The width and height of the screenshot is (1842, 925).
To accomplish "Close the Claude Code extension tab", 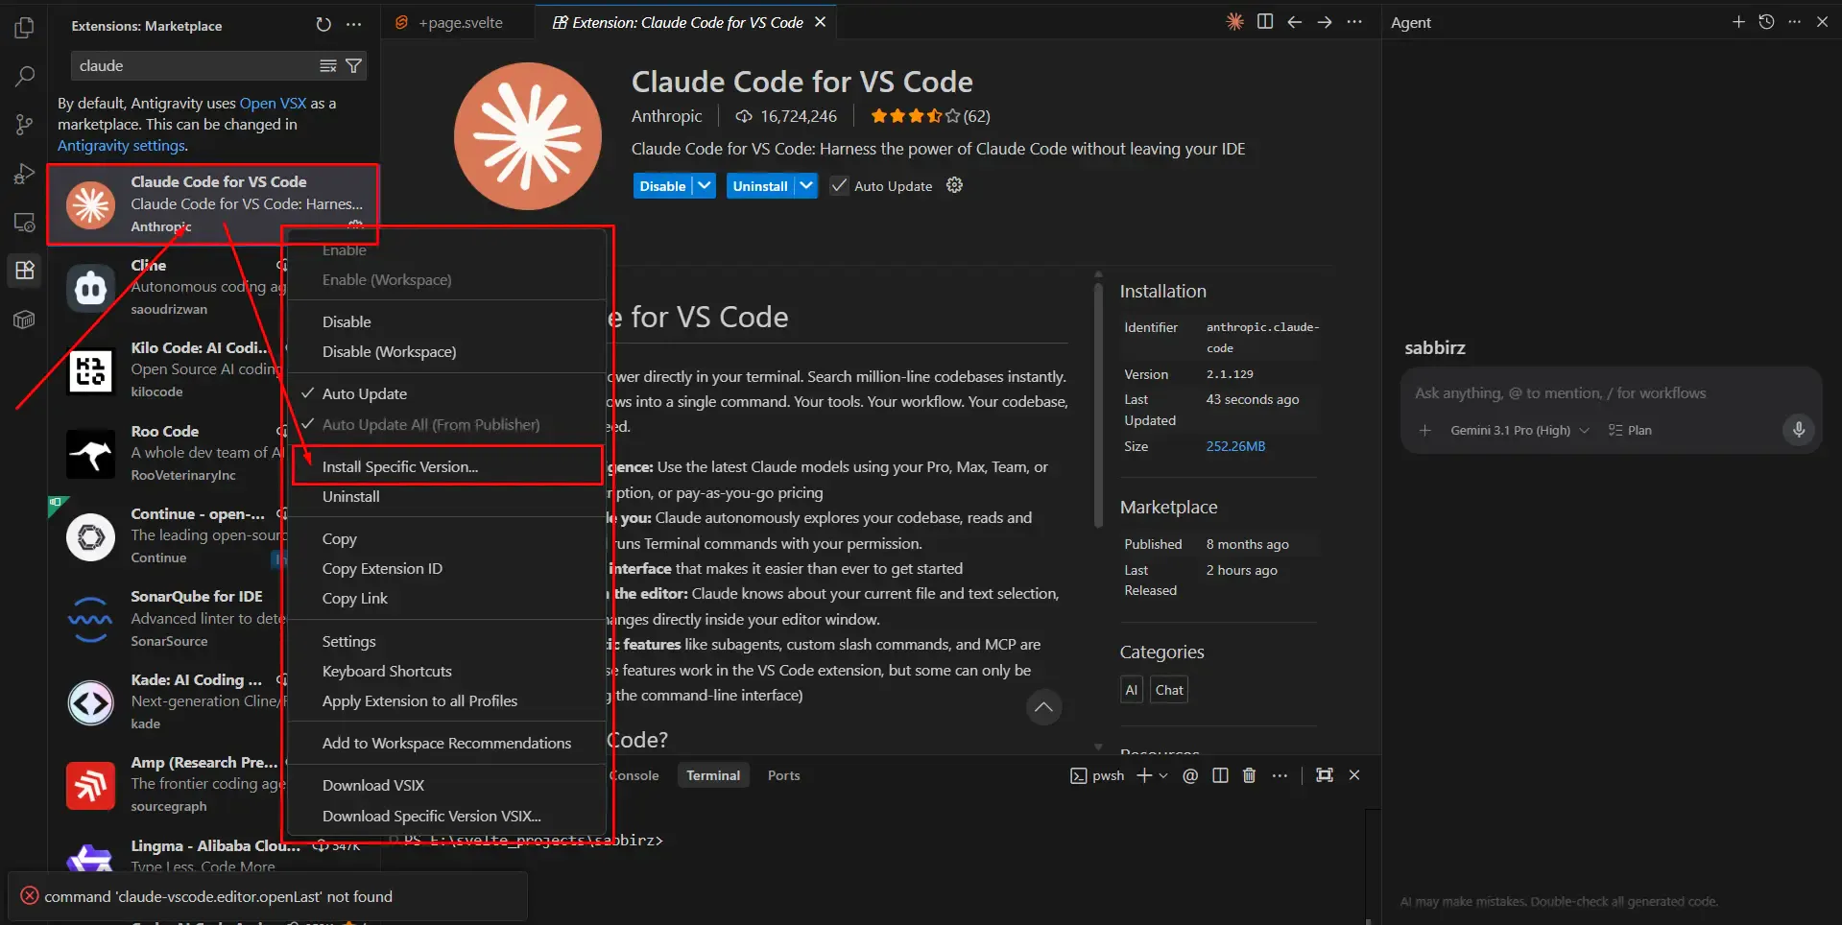I will click(x=820, y=22).
